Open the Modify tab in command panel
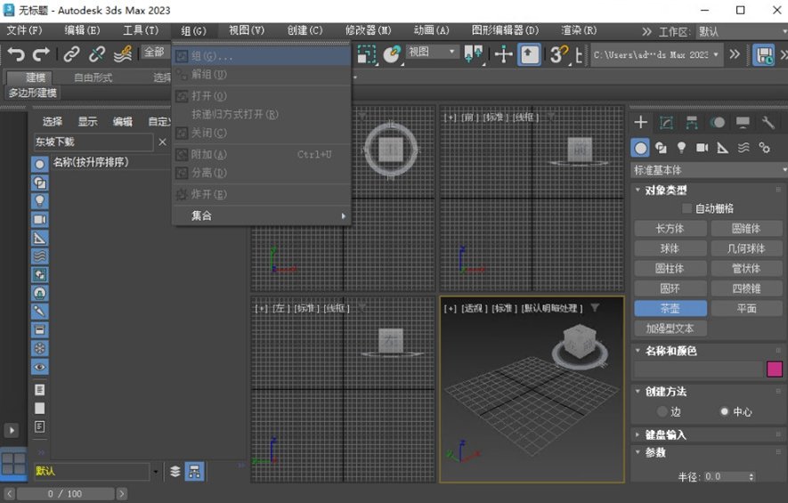 (666, 122)
